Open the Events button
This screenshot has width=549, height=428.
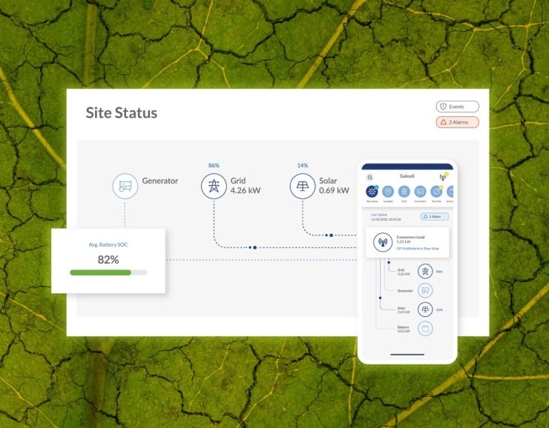pos(457,107)
